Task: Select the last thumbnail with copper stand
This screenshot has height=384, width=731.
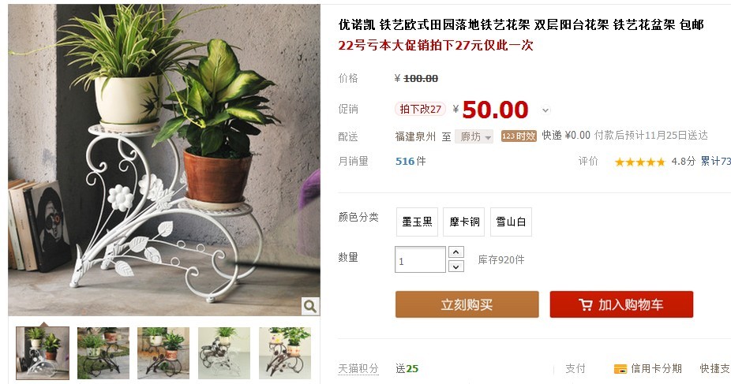Action: point(285,352)
